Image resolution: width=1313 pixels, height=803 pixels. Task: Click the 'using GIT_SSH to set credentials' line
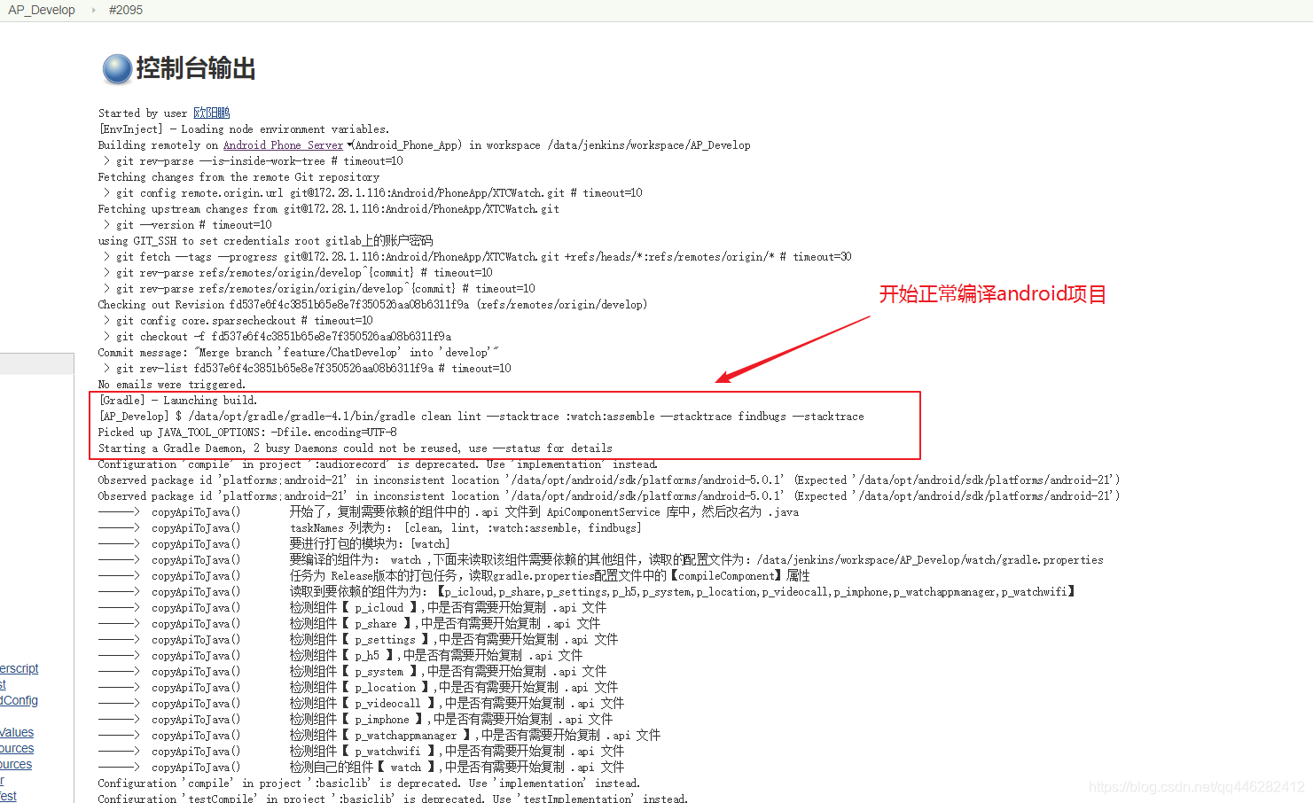[266, 241]
